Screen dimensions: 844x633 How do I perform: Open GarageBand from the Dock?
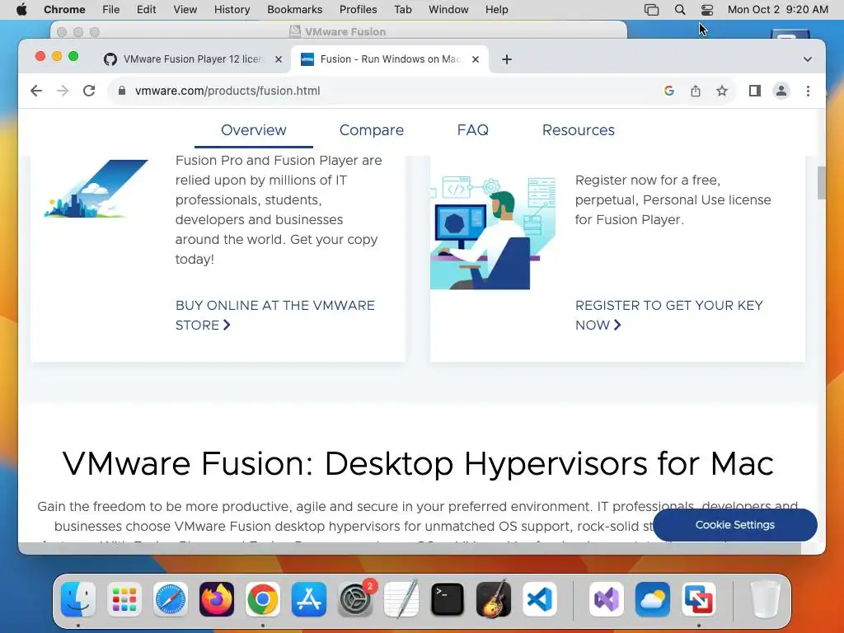pos(494,599)
